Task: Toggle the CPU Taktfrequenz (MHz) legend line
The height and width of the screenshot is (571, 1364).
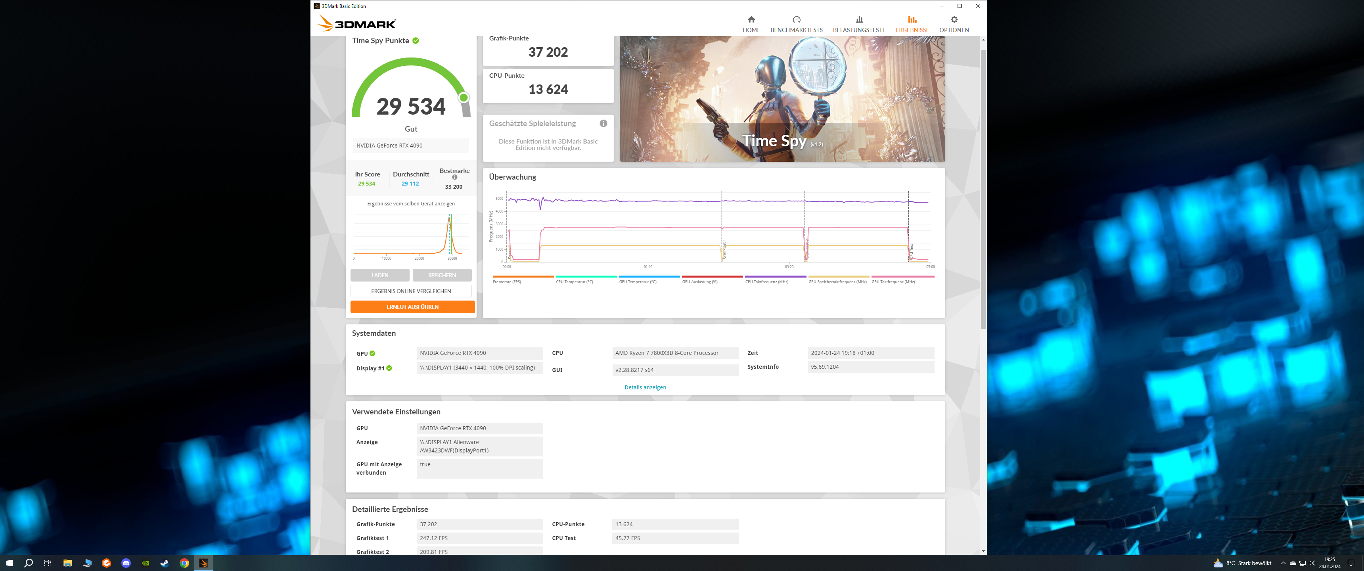Action: pos(766,282)
